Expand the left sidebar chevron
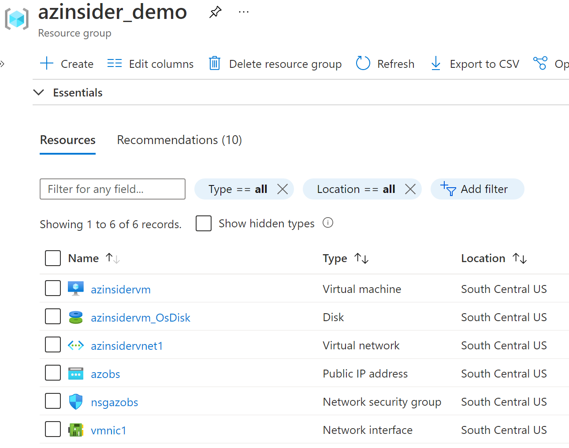 click(2, 64)
